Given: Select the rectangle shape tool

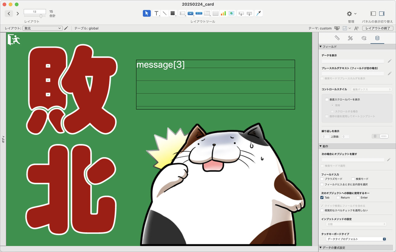Looking at the screenshot, I should click(173, 13).
